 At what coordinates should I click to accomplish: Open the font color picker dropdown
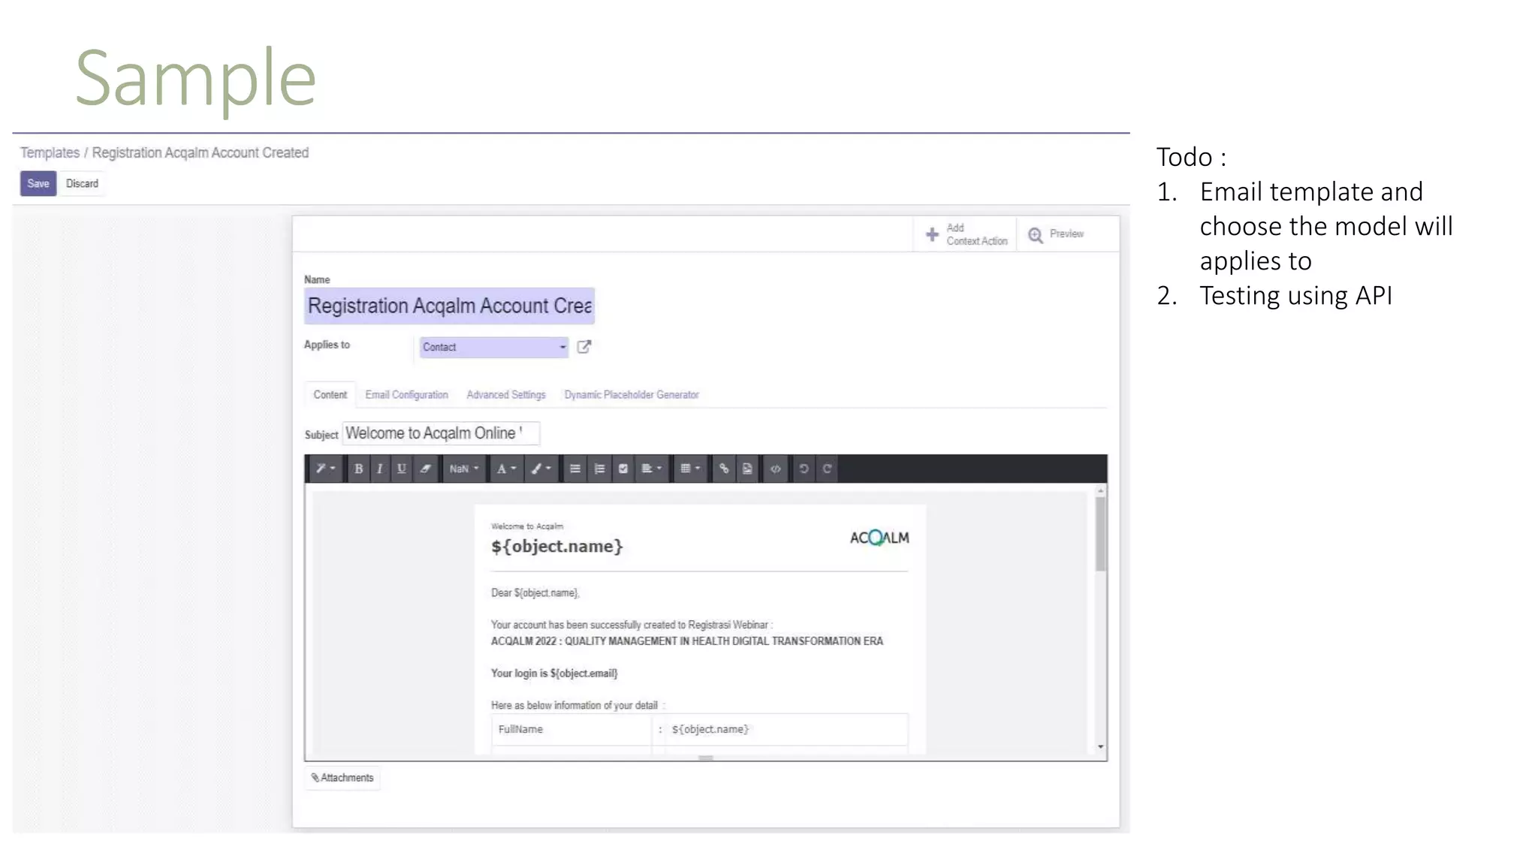pyautogui.click(x=506, y=469)
